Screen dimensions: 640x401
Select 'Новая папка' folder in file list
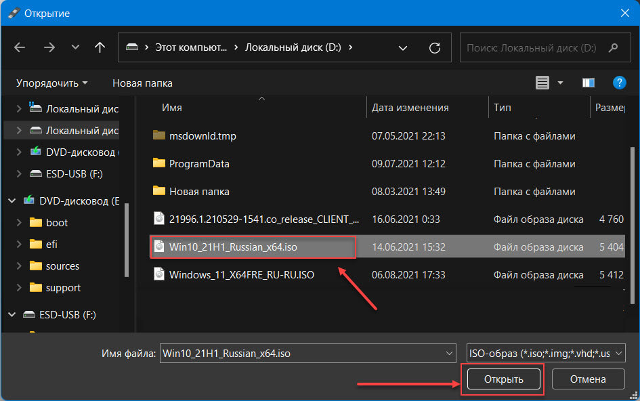[199, 192]
